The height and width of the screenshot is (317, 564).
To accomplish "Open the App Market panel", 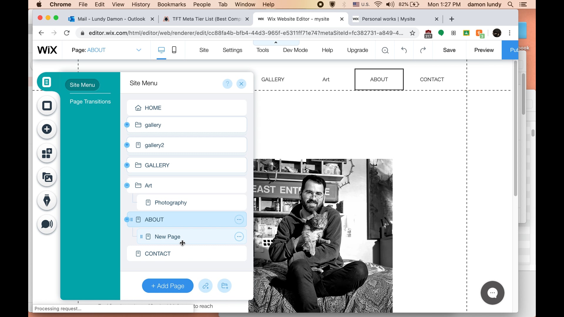I will (47, 154).
